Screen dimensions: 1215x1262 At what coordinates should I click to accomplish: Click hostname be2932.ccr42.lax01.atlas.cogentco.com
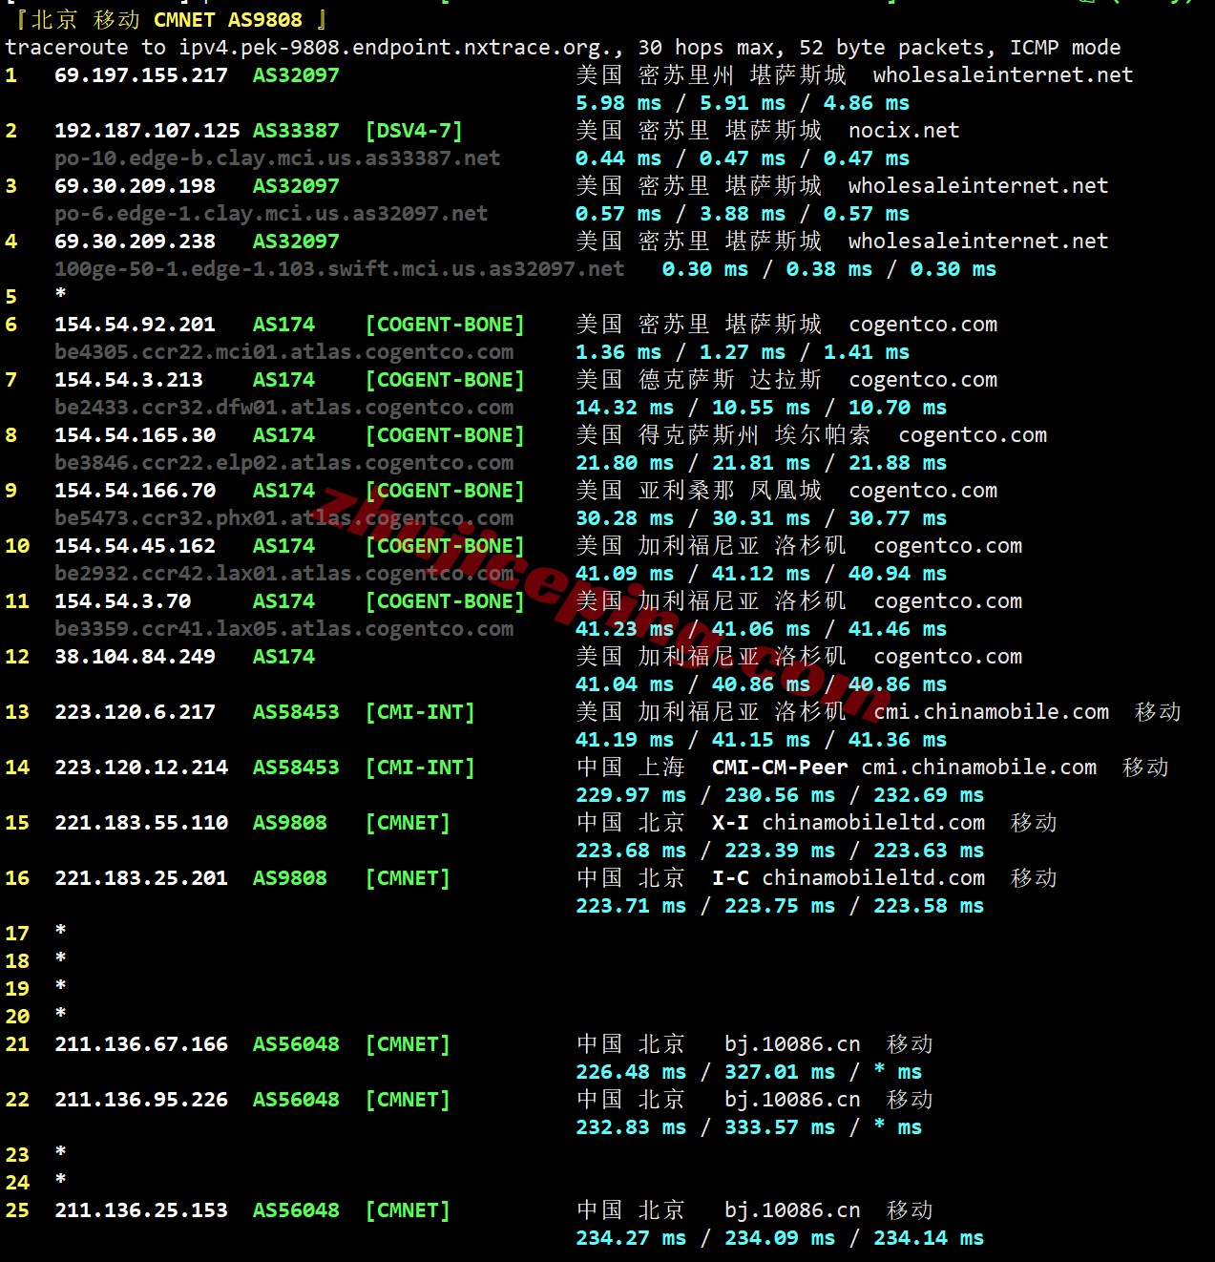(283, 574)
